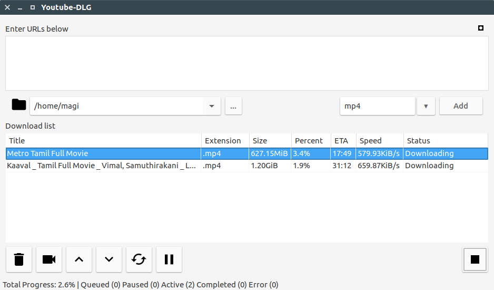Select the Kaaval Tamil Full Movie row
The image size is (494, 290).
click(x=247, y=166)
